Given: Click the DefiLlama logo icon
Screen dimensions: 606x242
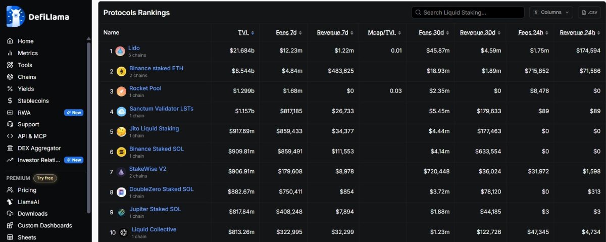Looking at the screenshot, I should (x=16, y=16).
